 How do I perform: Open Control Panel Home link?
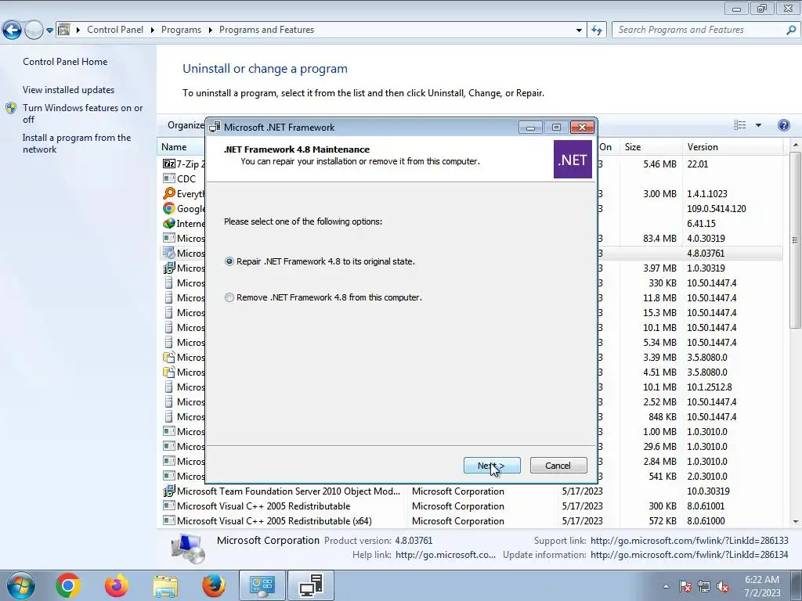click(x=65, y=61)
